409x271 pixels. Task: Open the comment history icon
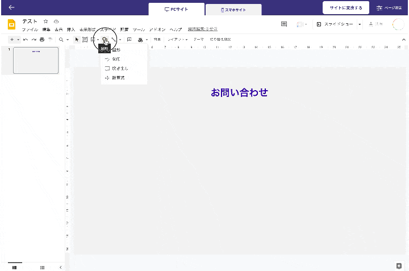[x=284, y=24]
